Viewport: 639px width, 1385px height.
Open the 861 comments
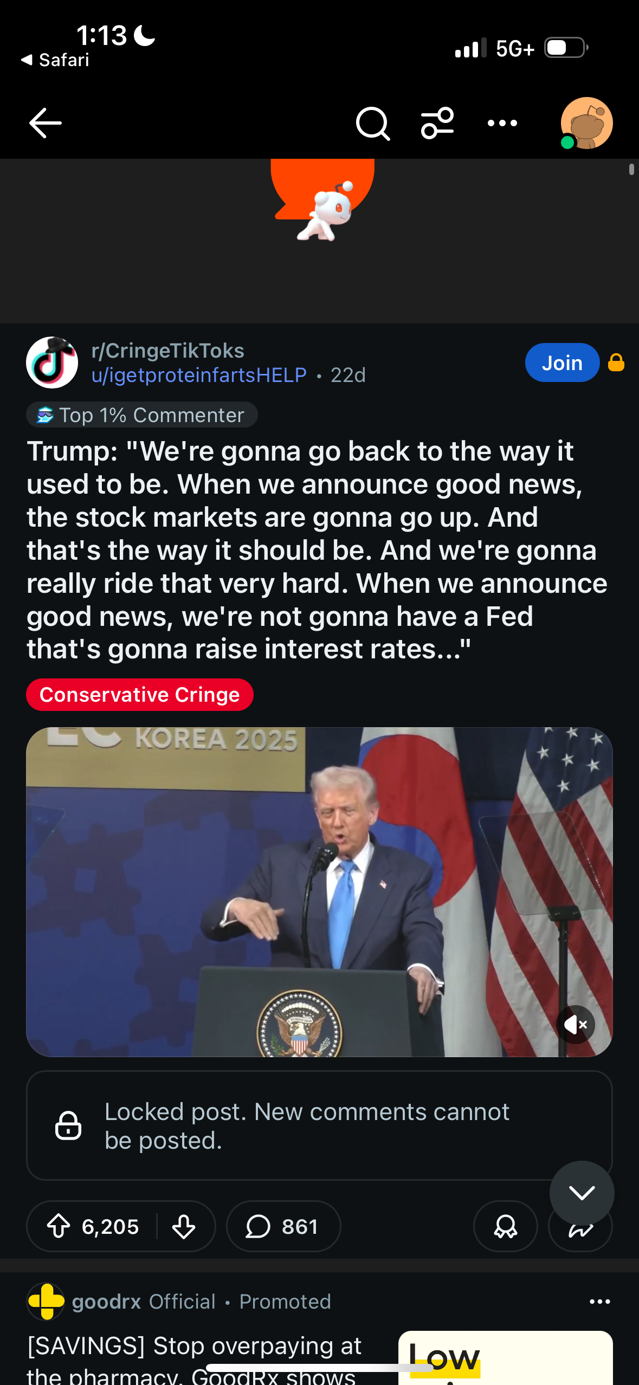283,1226
